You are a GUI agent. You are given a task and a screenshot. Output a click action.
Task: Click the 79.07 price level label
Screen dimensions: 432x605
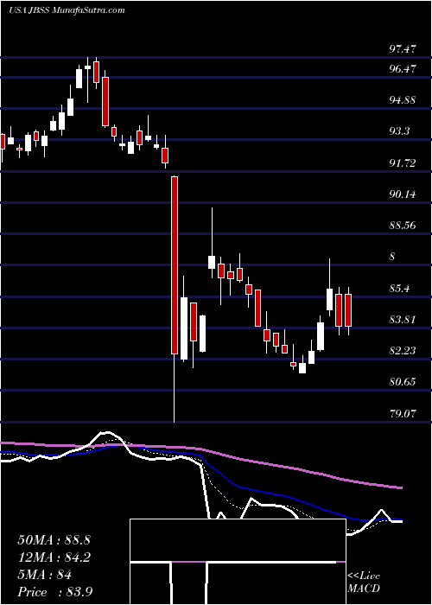403,414
